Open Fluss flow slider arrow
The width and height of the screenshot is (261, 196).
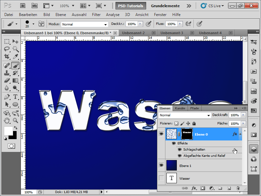click(x=180, y=24)
